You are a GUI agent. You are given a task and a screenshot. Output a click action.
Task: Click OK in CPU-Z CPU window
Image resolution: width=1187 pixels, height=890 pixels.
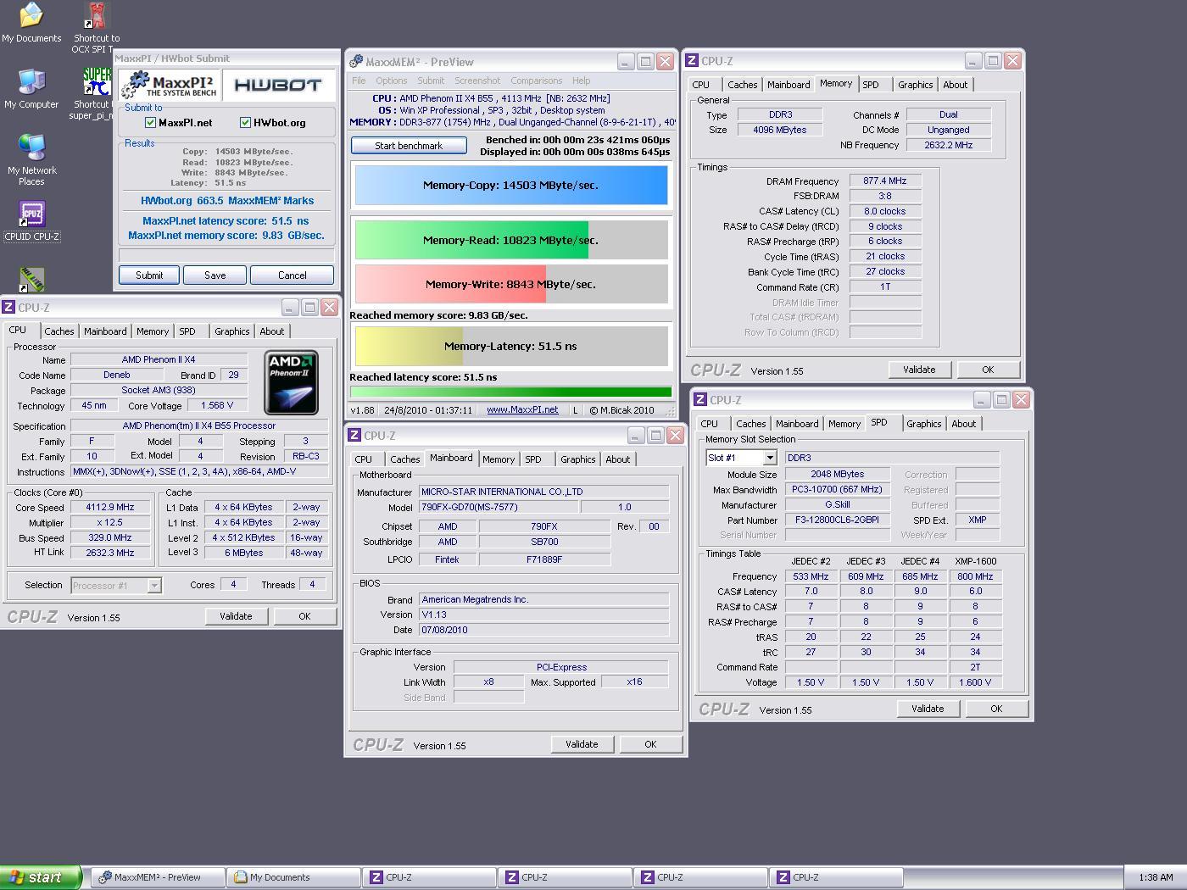[304, 616]
